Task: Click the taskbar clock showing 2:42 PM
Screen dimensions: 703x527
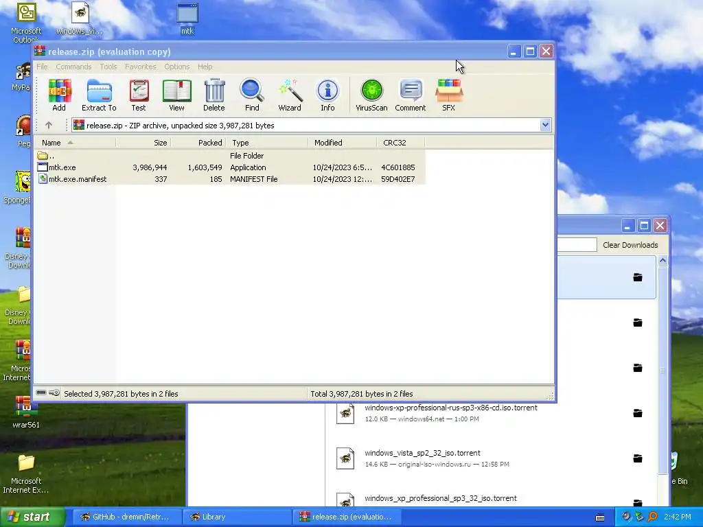Action: (x=678, y=517)
